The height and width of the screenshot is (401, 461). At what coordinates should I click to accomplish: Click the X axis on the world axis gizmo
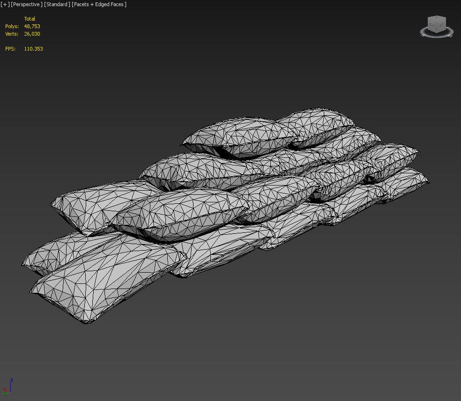(x=5, y=388)
